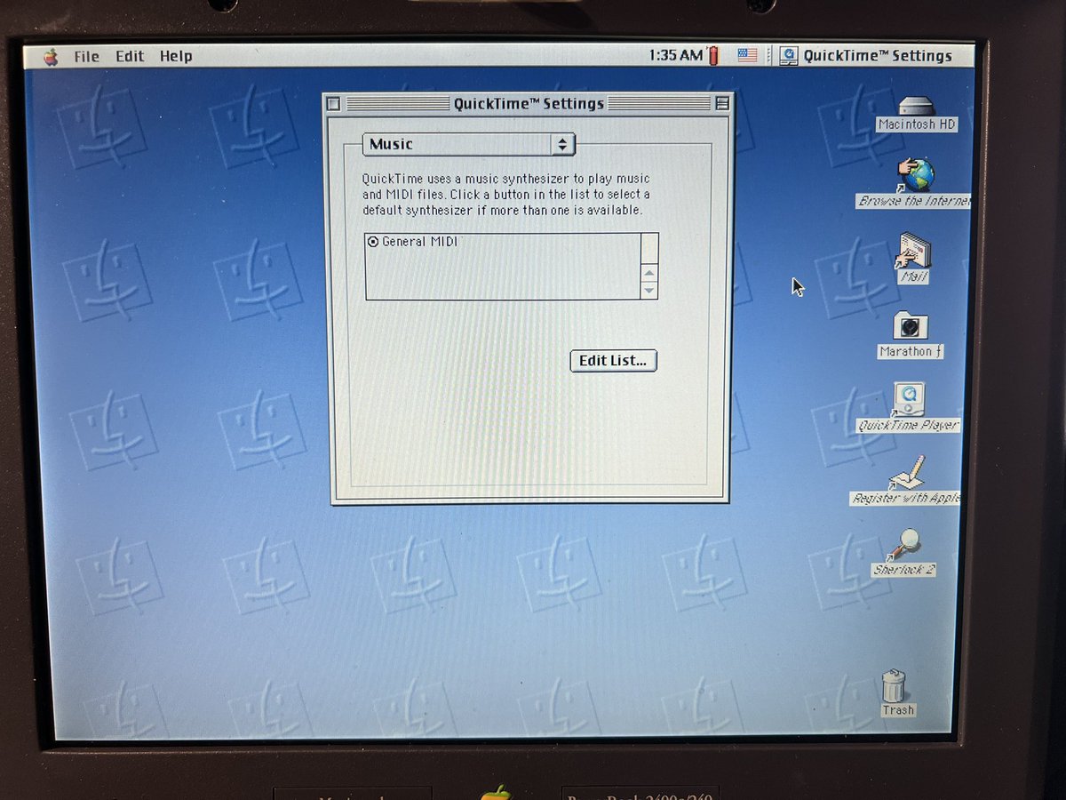
Task: Click the menu bar clock
Action: tap(675, 55)
